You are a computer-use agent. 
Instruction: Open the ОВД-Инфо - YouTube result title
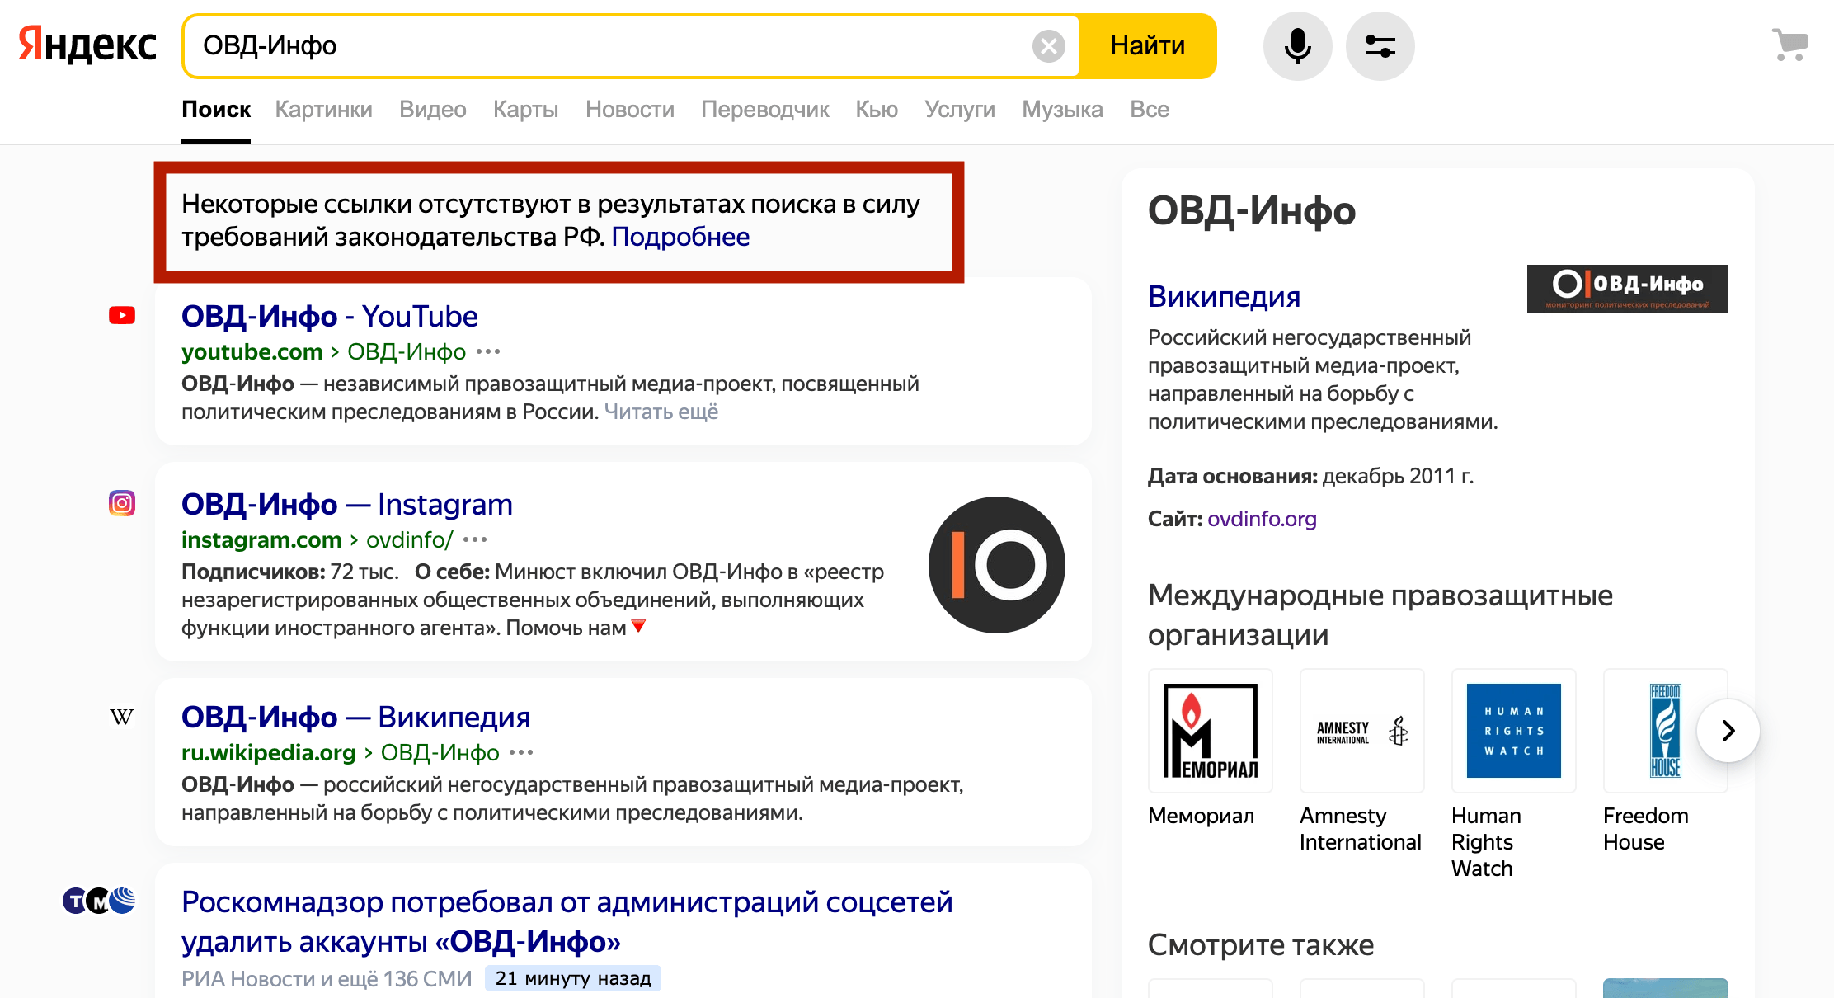329,317
